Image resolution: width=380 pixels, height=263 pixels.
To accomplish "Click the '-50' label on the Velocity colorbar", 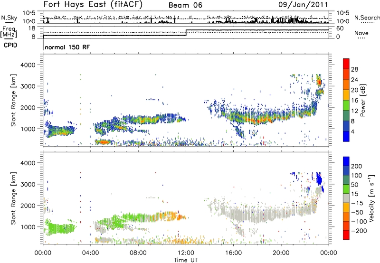I will tap(357, 212).
